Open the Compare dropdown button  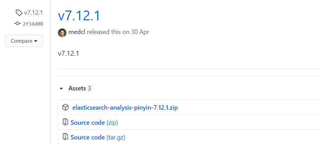[24, 41]
